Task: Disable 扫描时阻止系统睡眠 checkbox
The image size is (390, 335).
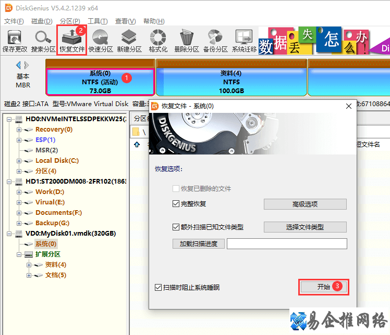Action: [159, 287]
